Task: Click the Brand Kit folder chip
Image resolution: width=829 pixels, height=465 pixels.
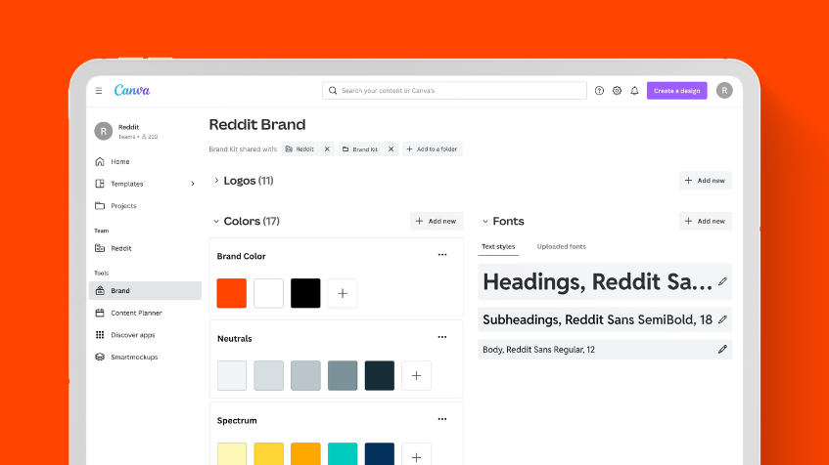Action: pos(360,149)
